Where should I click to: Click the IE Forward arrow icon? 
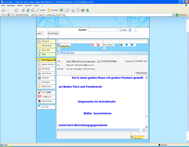16,10
